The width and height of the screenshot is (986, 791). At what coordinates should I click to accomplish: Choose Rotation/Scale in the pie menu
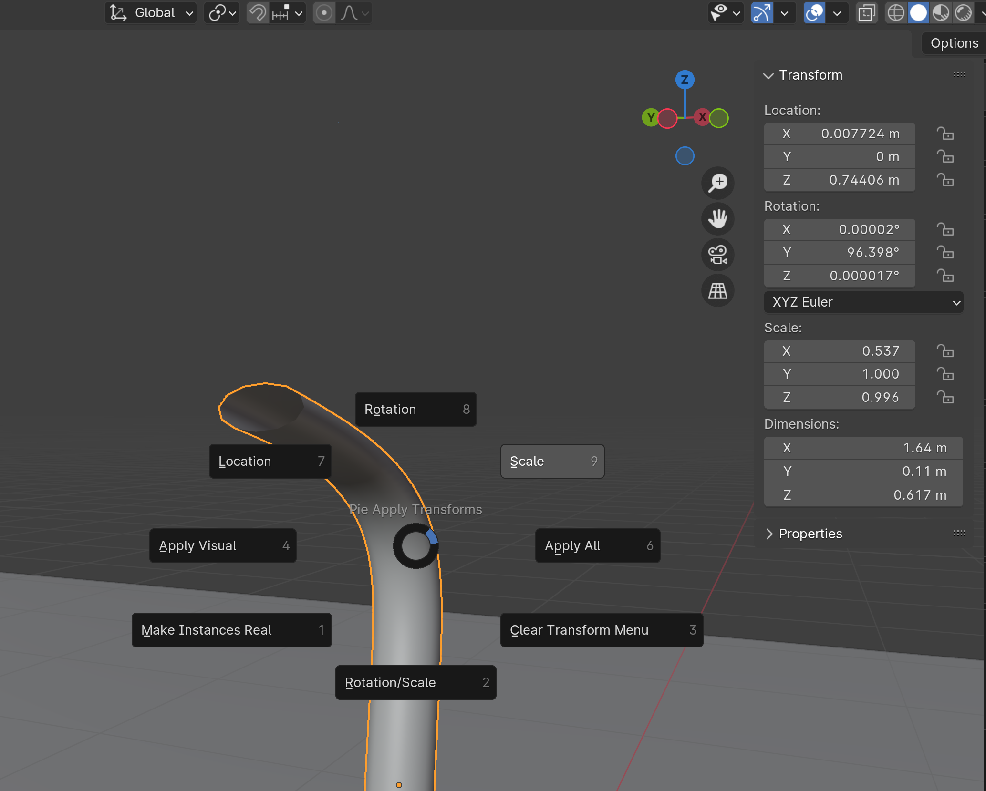[415, 682]
